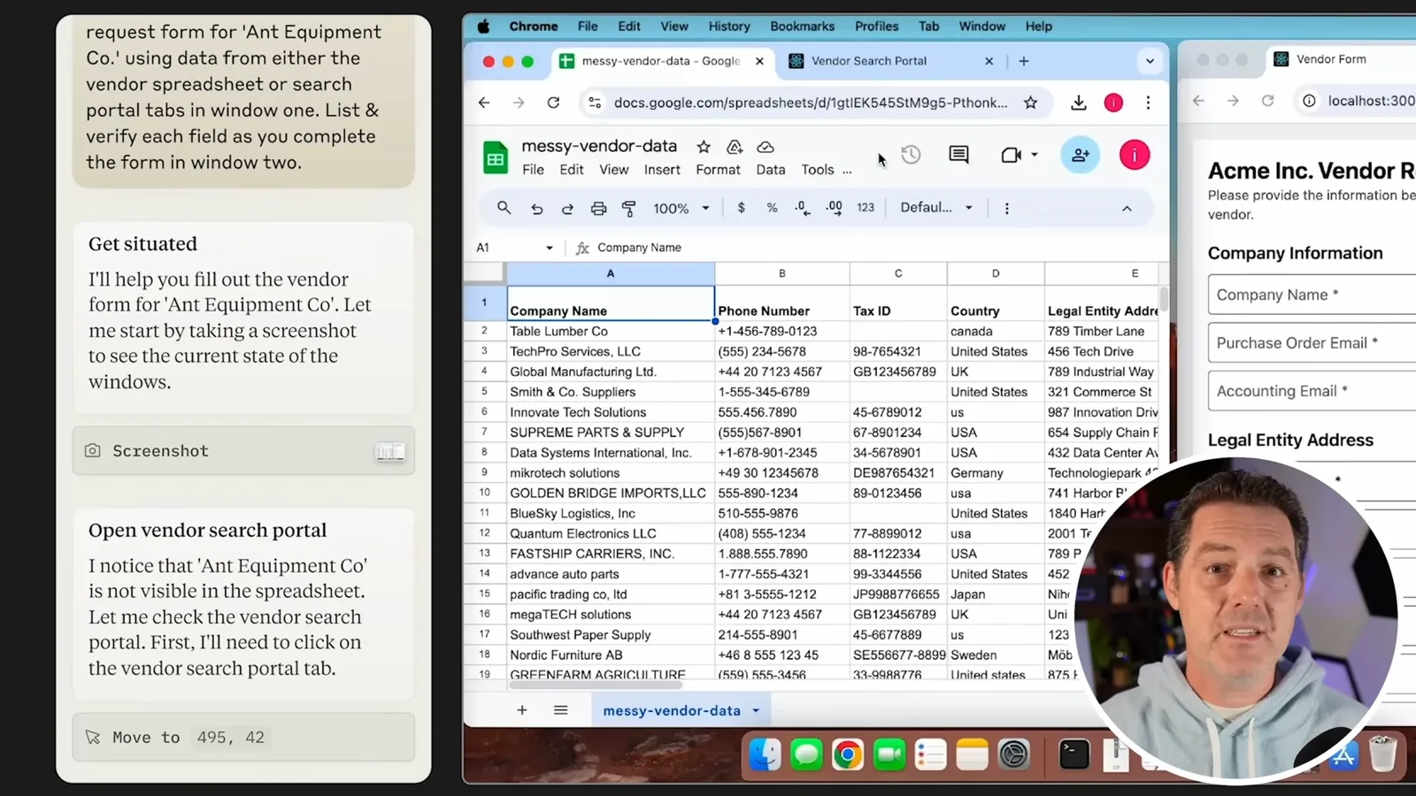Open a new Chrome tab
The image size is (1416, 796).
pyautogui.click(x=1024, y=61)
